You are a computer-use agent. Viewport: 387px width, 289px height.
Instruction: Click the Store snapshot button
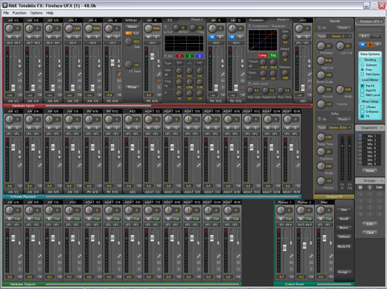click(370, 170)
